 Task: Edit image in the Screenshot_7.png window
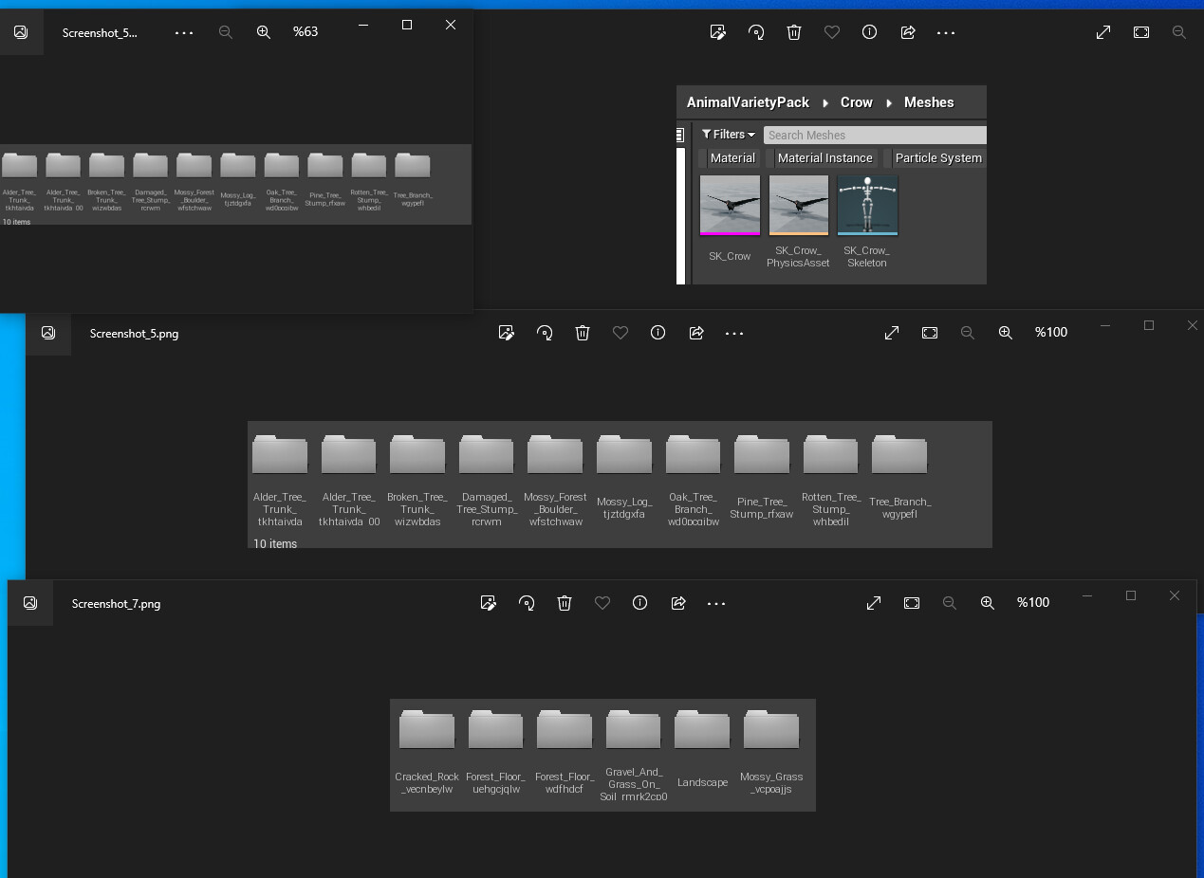pos(489,603)
